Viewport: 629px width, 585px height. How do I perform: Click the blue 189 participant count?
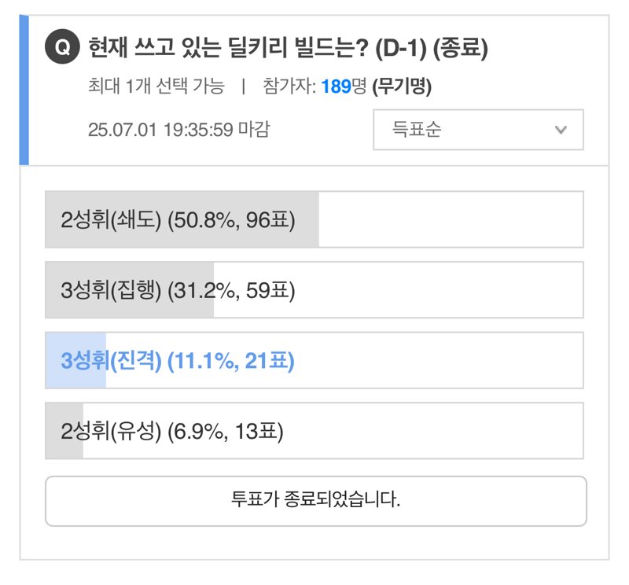click(x=337, y=86)
